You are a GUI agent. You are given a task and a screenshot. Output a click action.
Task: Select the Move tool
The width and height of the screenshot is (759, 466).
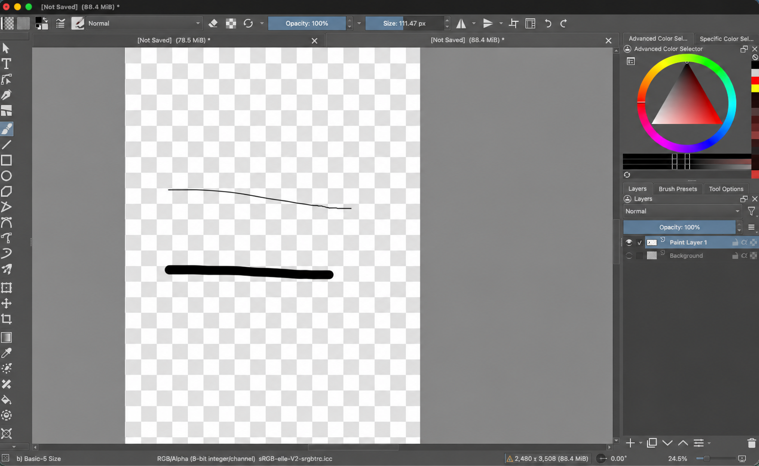(x=7, y=303)
